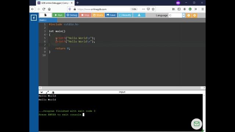Show more toolbar items with double chevron

tap(196, 9)
